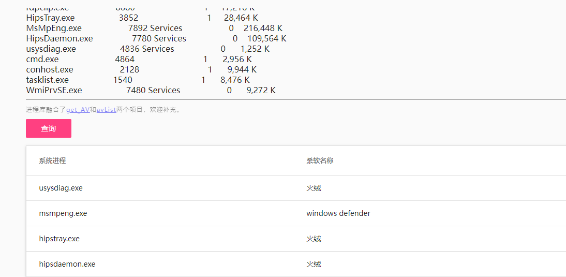Image resolution: width=566 pixels, height=277 pixels.
Task: Click 火绒 in the usysdiag.exe row
Action: tap(314, 188)
